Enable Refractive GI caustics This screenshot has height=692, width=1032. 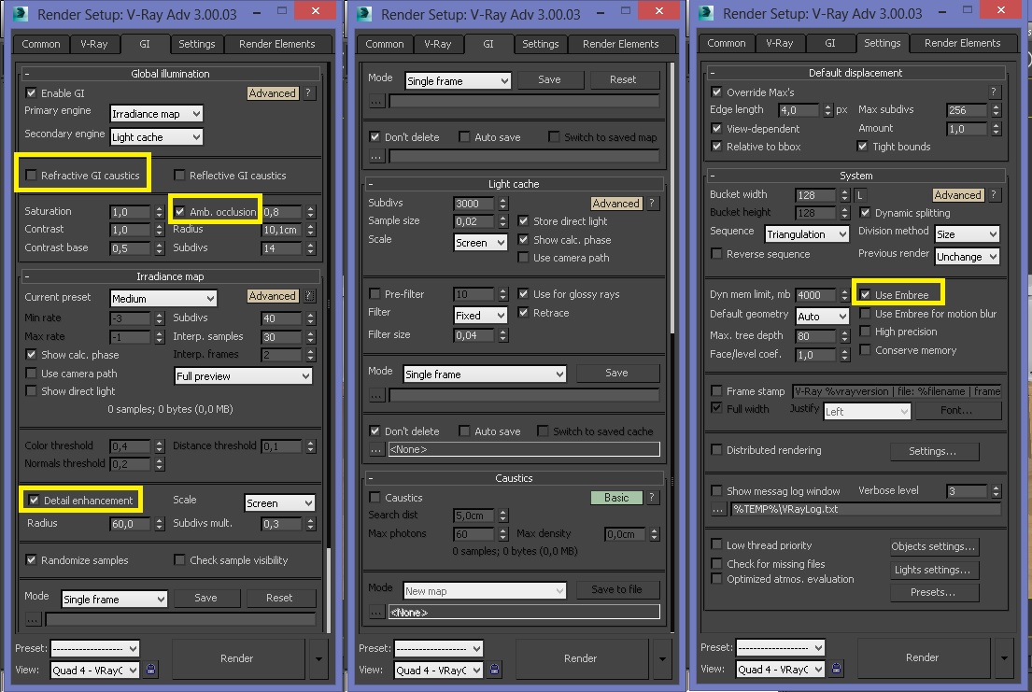point(31,176)
